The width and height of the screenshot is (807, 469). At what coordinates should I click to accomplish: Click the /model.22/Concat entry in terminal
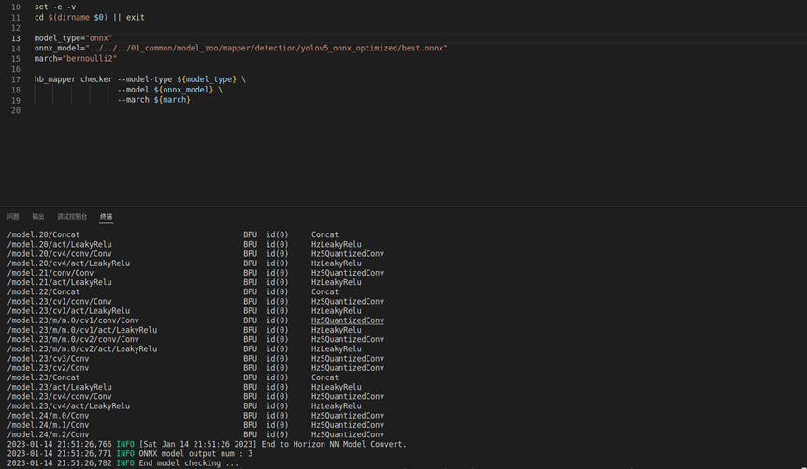(x=44, y=291)
